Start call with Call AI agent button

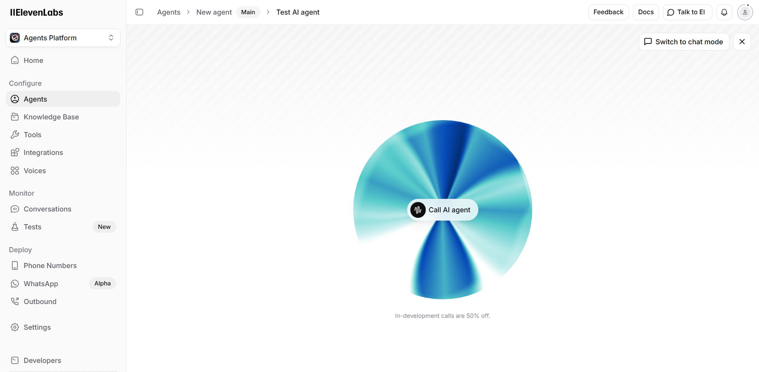[442, 210]
